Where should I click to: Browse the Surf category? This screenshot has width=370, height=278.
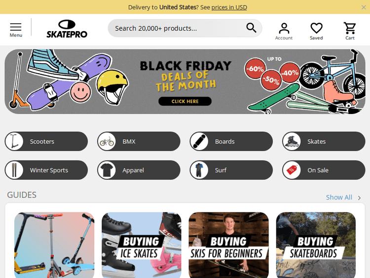[x=231, y=170]
